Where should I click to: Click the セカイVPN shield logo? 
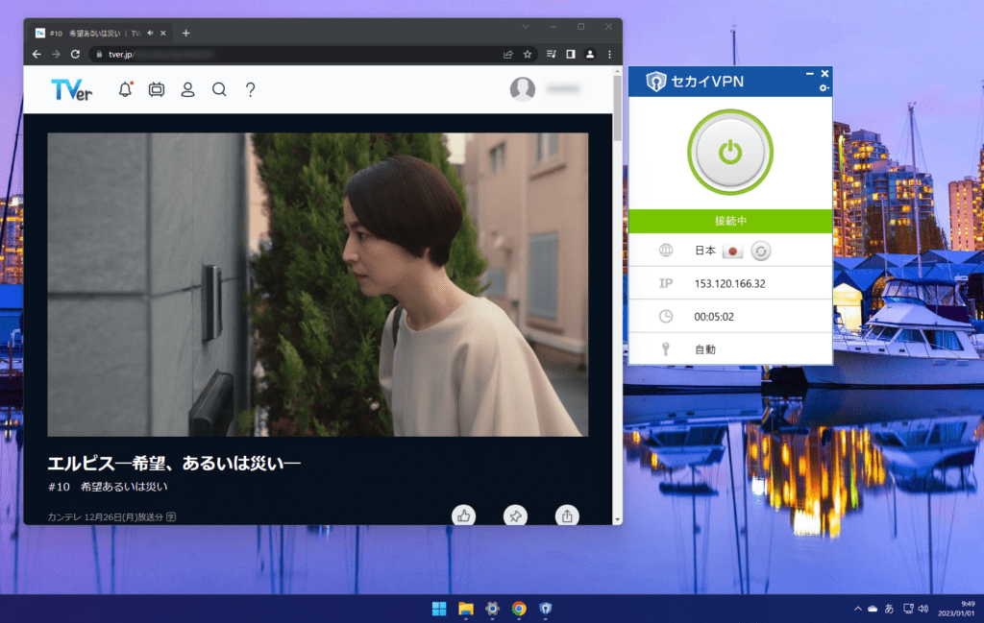pos(655,82)
